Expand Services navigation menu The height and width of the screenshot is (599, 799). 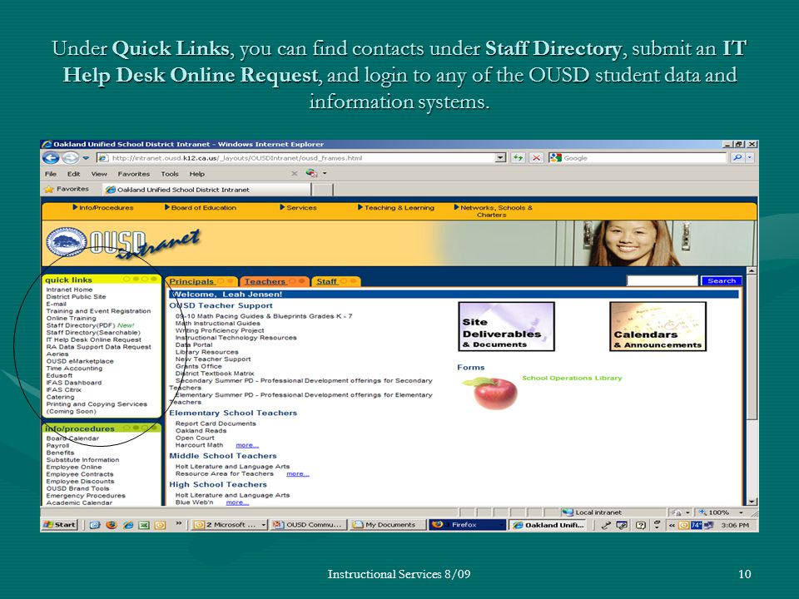click(x=298, y=208)
